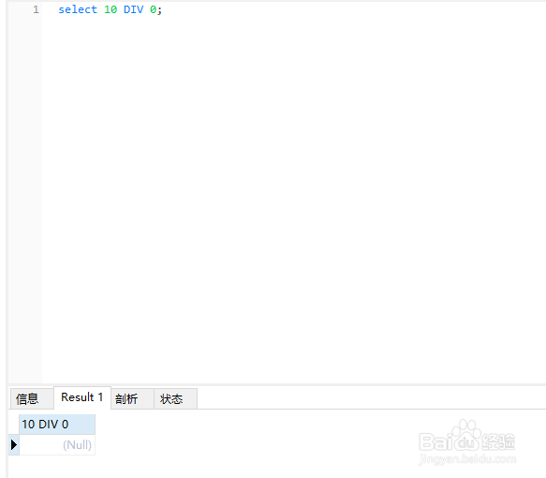This screenshot has height=478, width=546.
Task: Open the 剖析 tab
Action: [132, 398]
